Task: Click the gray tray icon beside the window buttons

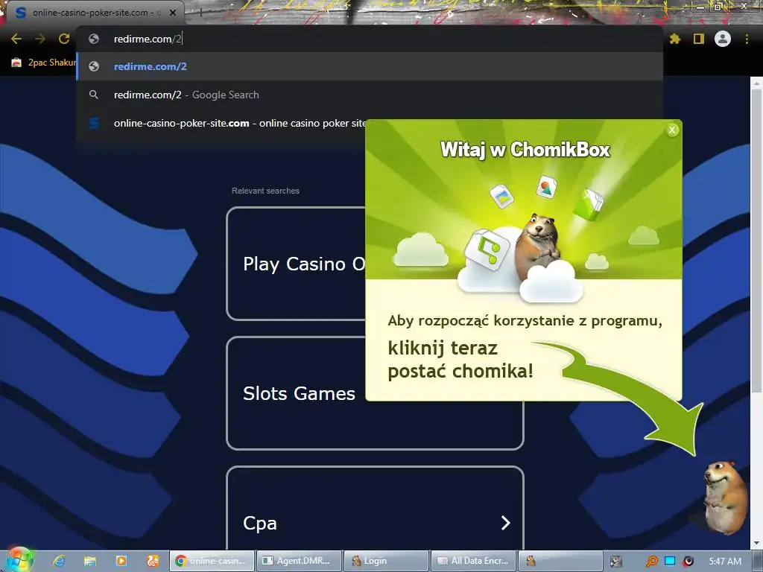Action: [616, 562]
